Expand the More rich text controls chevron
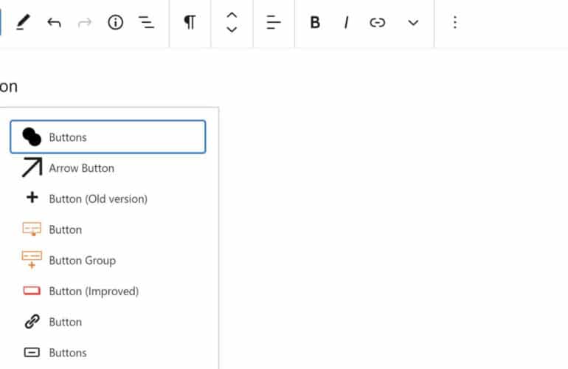The height and width of the screenshot is (369, 568). click(413, 23)
